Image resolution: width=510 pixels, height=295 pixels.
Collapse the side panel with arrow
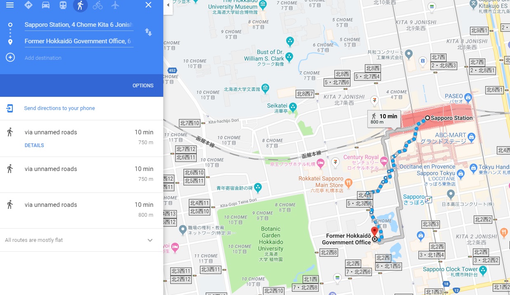pos(168,5)
